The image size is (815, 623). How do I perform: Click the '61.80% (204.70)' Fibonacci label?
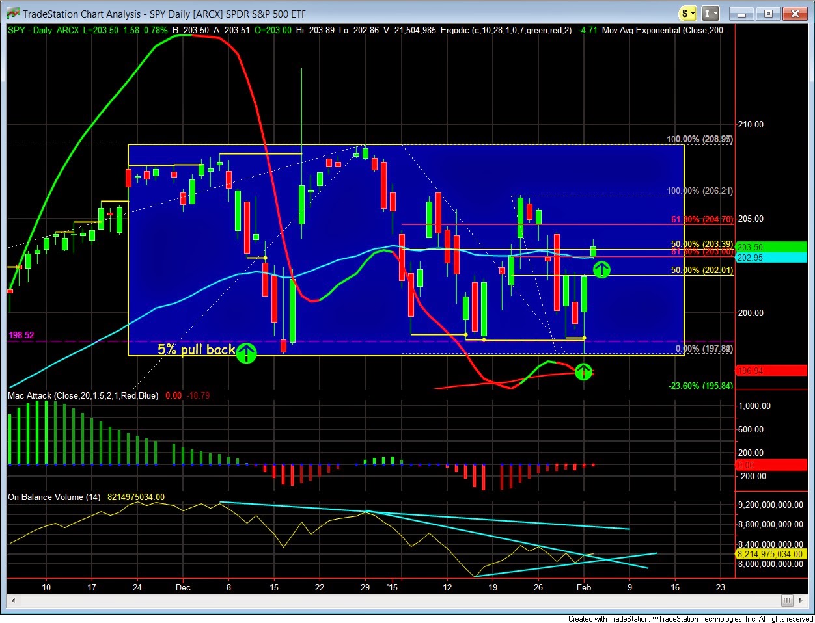coord(702,219)
